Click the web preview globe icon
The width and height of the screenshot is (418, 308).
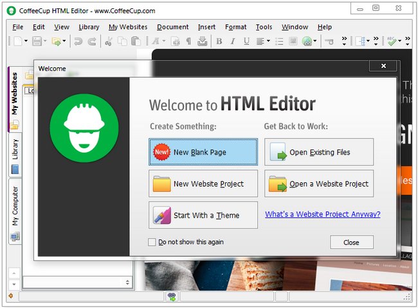(307, 41)
